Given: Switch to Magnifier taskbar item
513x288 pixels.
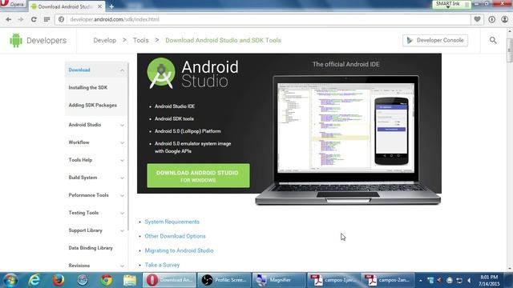Looking at the screenshot, I should tap(278, 280).
